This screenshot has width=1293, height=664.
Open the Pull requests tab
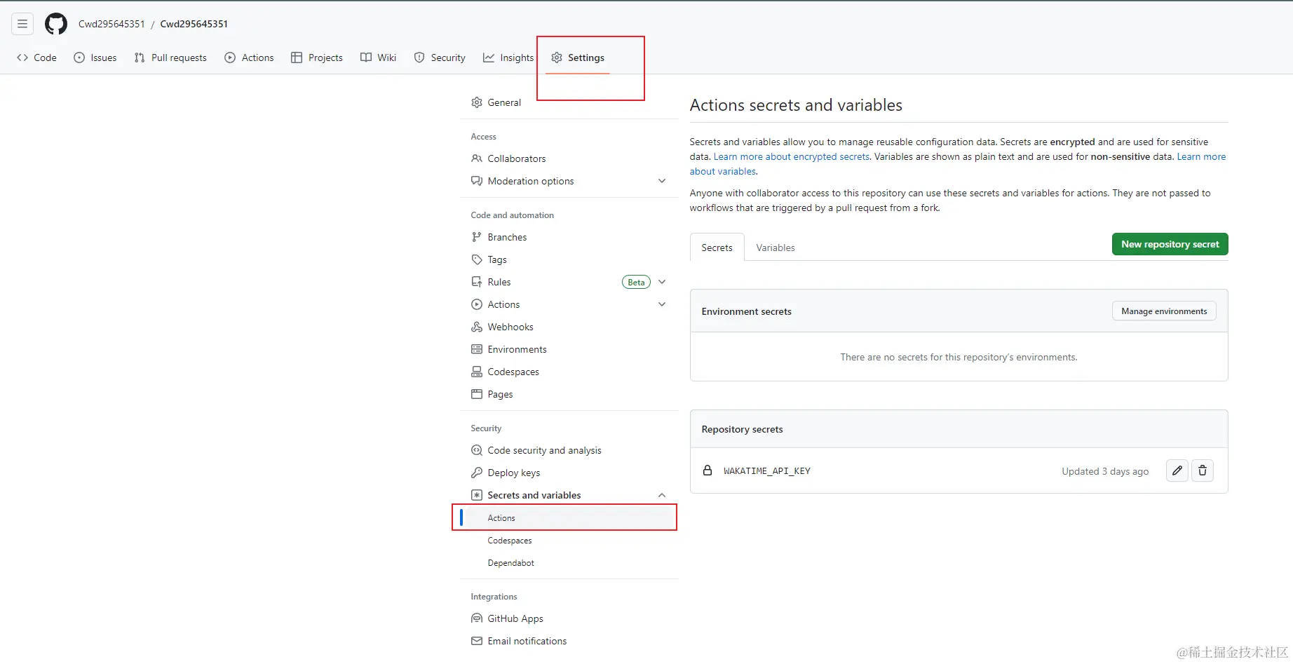(170, 57)
